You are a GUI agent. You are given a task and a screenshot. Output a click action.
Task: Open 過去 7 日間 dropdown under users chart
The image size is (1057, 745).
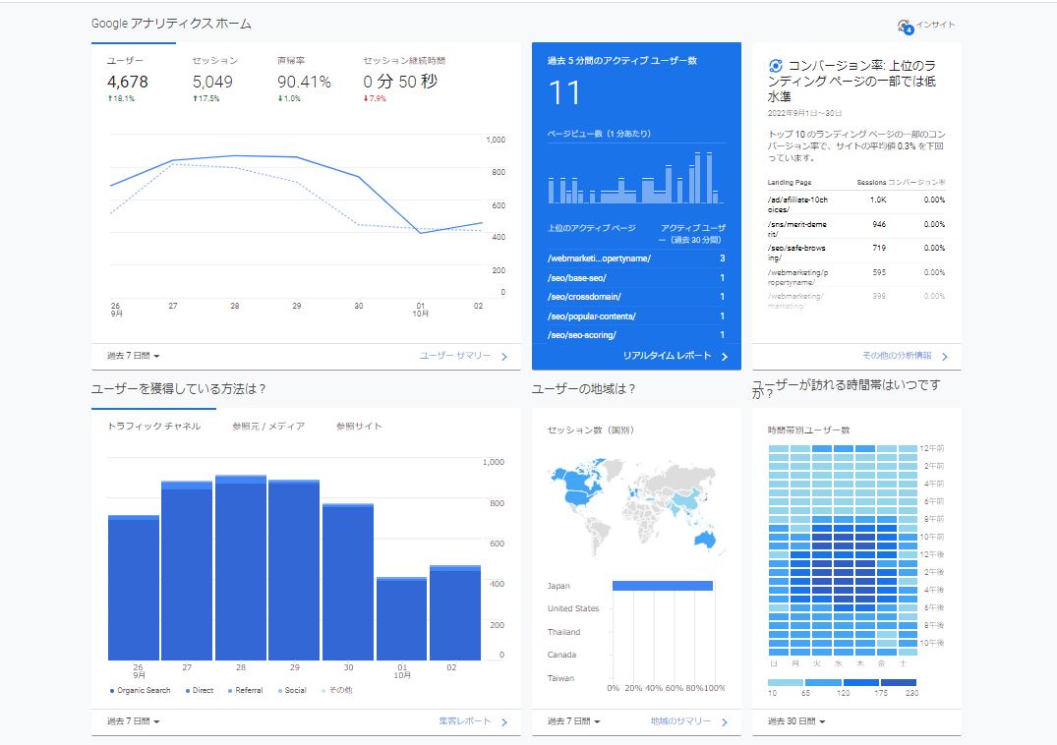pos(134,356)
